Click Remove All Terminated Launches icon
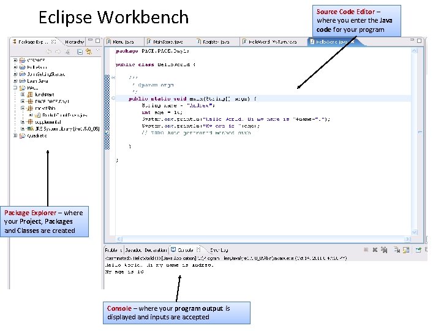Screen dimensions: 441x331 (384, 250)
